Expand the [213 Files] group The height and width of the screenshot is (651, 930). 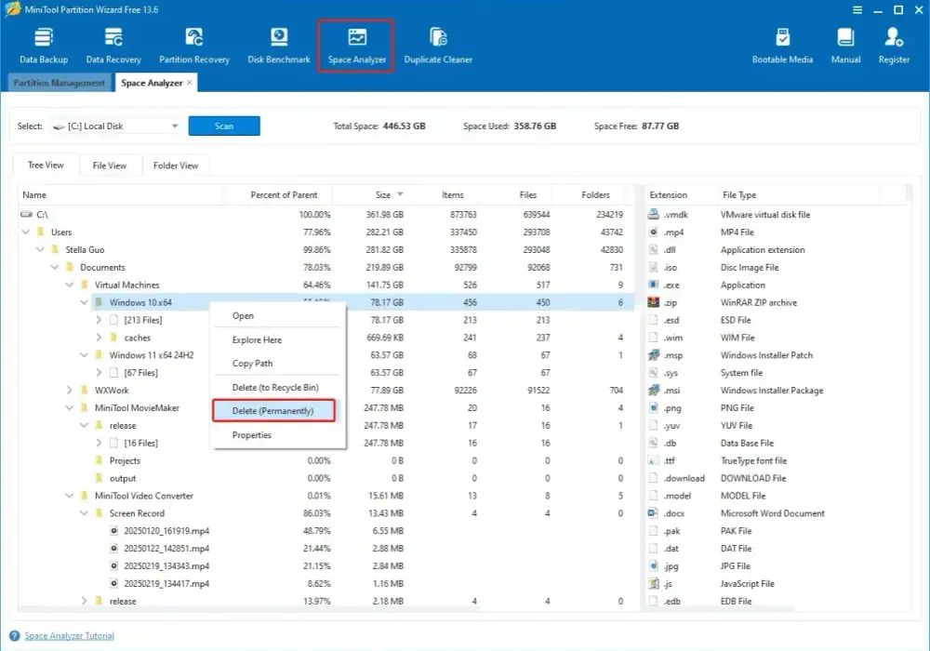coord(99,320)
